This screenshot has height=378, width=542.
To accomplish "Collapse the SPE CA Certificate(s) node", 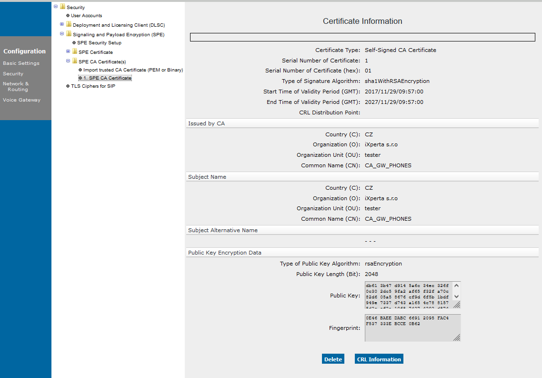I will pyautogui.click(x=68, y=61).
